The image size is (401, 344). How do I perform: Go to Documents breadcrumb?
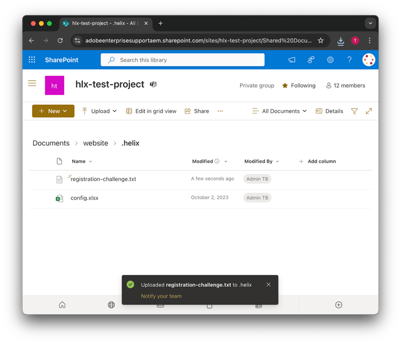point(51,143)
